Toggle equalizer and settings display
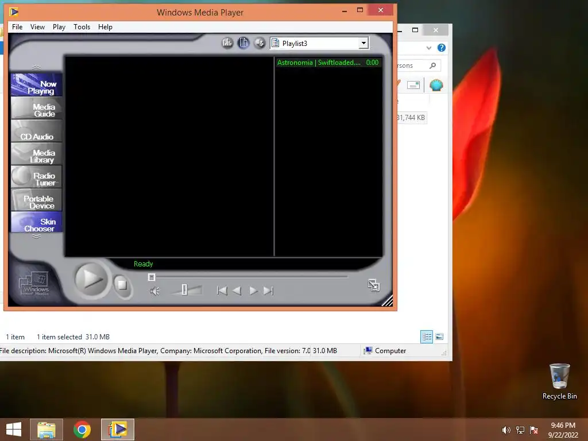The image size is (588, 441). (x=227, y=42)
